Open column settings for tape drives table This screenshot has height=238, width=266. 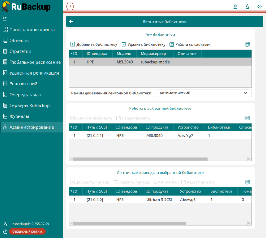[x=247, y=182]
